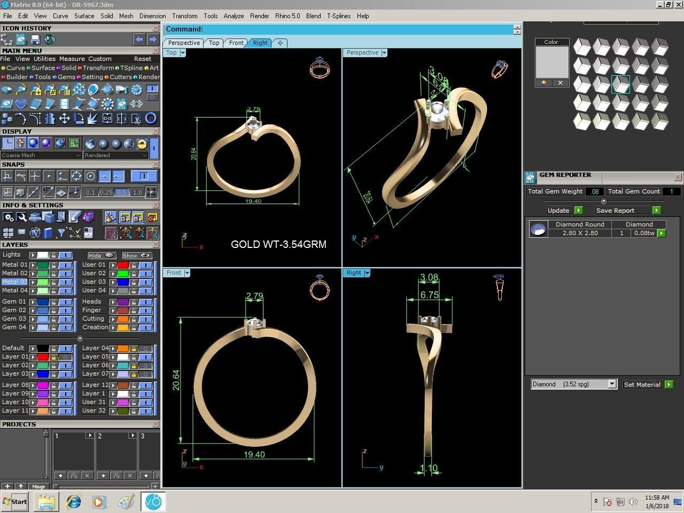Viewport: 684px width, 513px height.
Task: Switch to the Front viewport tab
Action: 236,43
